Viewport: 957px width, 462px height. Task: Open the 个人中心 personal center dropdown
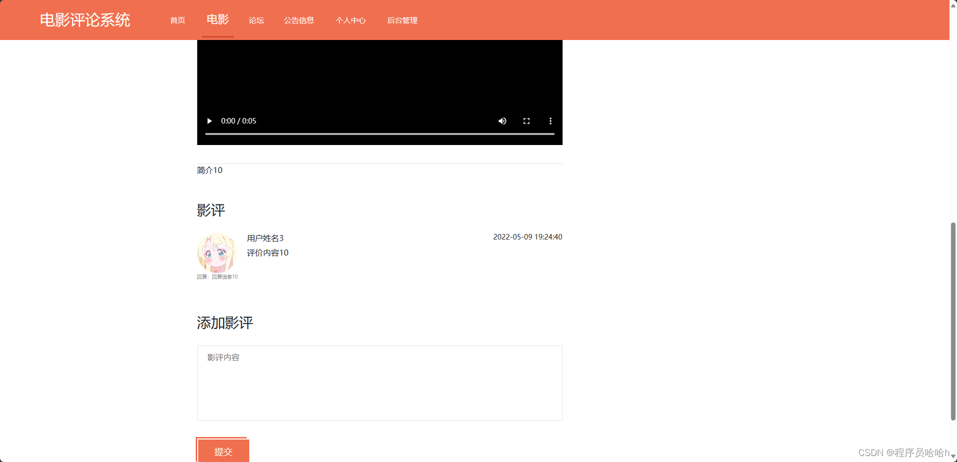tap(350, 20)
